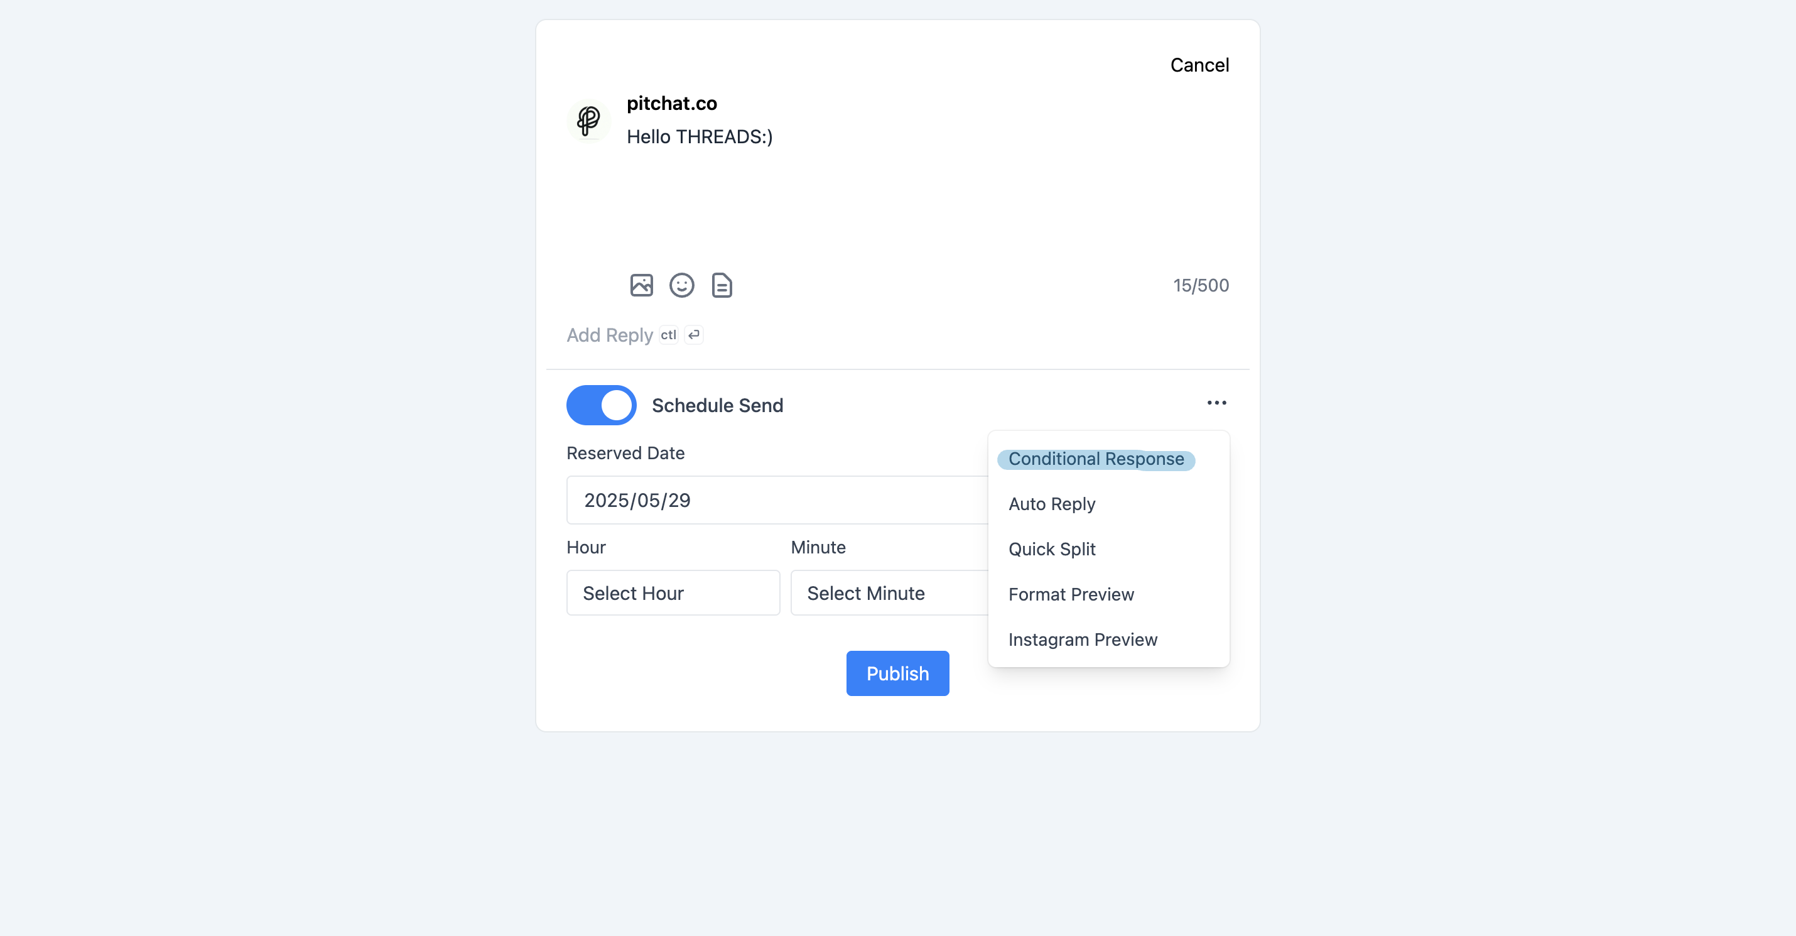This screenshot has width=1796, height=936.
Task: Toggle the Schedule Send switch off
Action: [x=601, y=405]
